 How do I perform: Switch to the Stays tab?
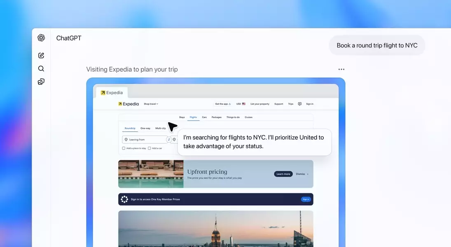(182, 117)
